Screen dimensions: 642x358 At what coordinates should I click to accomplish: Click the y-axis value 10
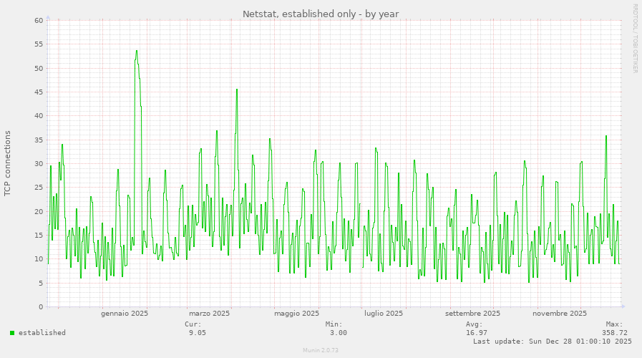(39, 259)
